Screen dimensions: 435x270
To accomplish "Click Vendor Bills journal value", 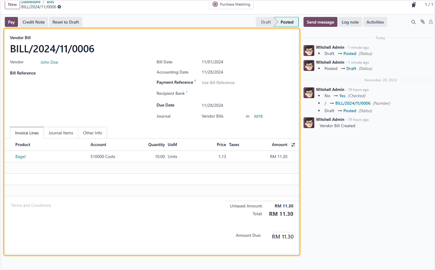I will point(212,116).
